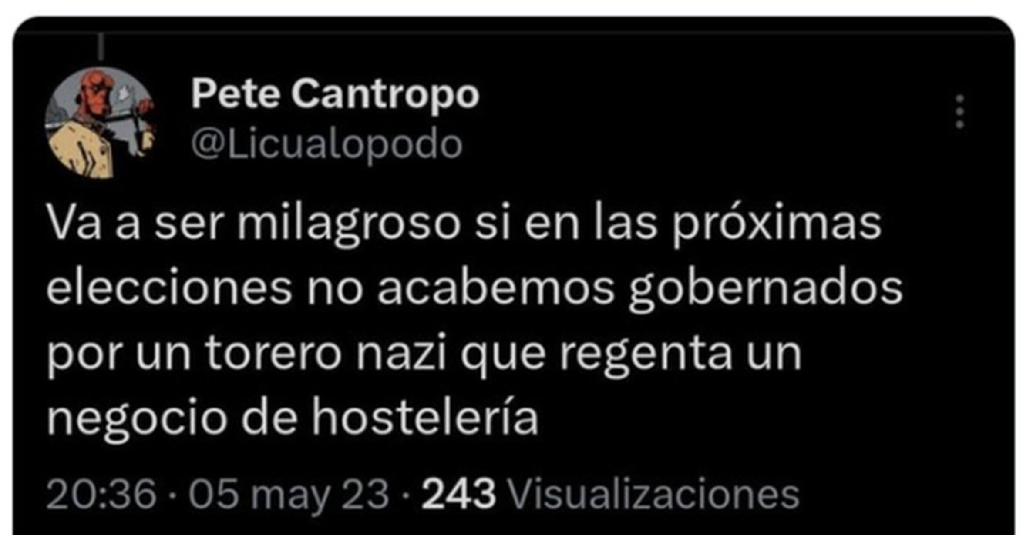Click the Hellboy profile avatar

(x=101, y=123)
